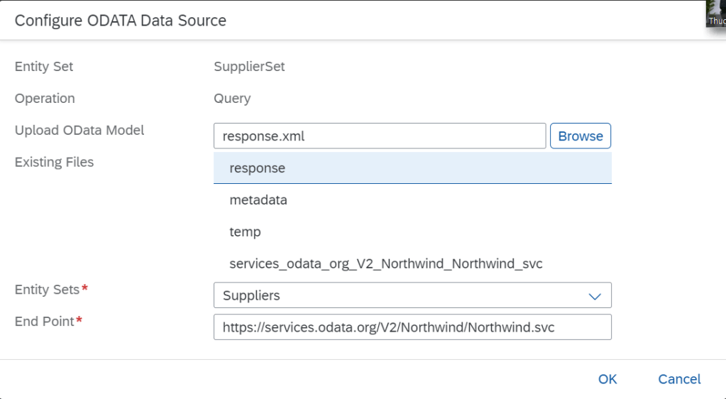
Task: Select 'response' from the existing files list
Action: click(258, 168)
